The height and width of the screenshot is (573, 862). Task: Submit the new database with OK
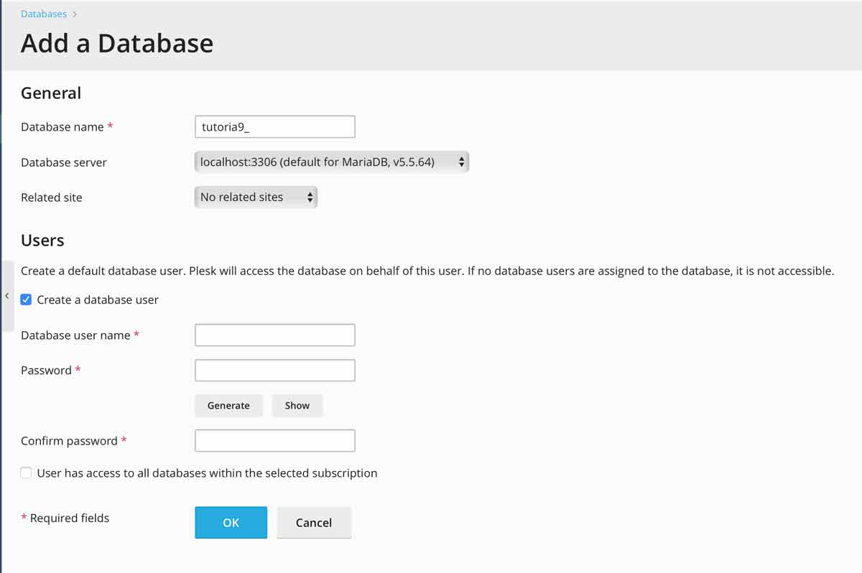click(x=231, y=522)
